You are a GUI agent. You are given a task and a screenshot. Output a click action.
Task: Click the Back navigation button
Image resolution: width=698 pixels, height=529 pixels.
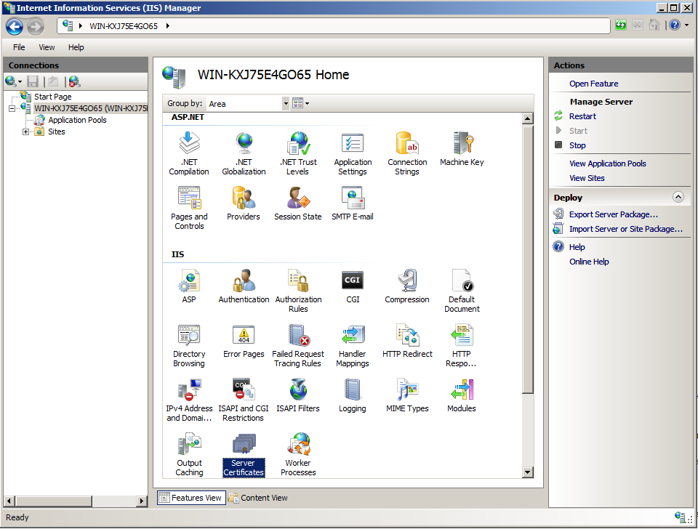[x=15, y=27]
